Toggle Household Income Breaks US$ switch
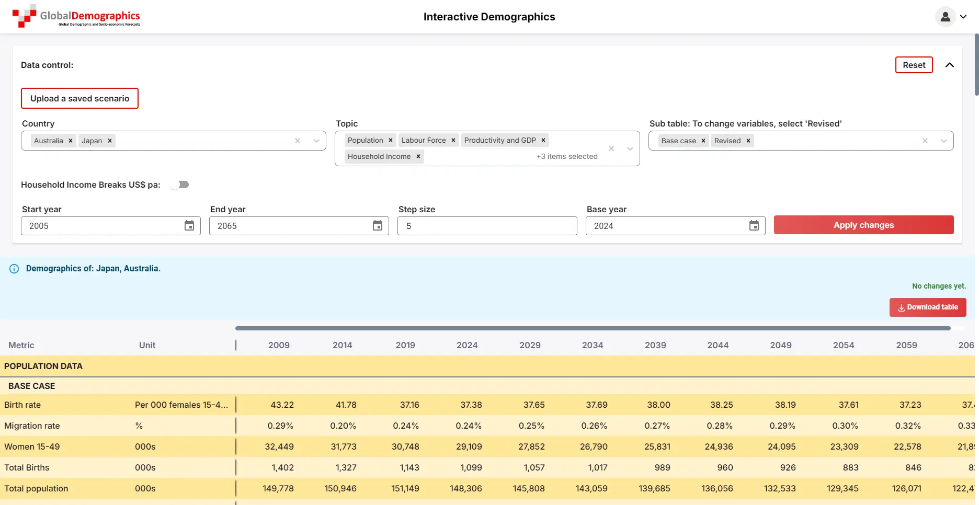This screenshot has width=979, height=505. pos(179,185)
